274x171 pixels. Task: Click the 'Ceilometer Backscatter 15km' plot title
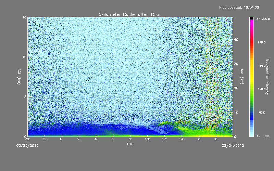coord(130,14)
